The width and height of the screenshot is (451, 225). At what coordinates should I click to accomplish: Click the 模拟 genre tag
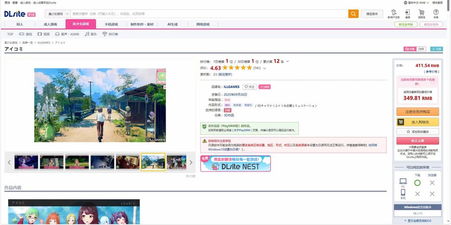pyautogui.click(x=228, y=105)
